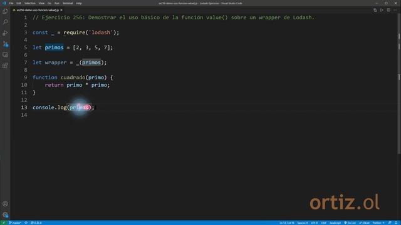Viewport: 401px width, 225px height.
Task: Click the remote window indicator in status bar
Action: 4,222
